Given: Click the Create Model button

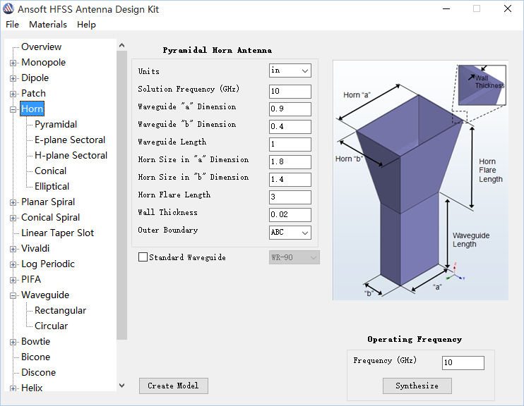Looking at the screenshot, I should (174, 386).
